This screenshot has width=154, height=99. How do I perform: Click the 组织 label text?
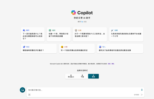[x=54, y=30]
